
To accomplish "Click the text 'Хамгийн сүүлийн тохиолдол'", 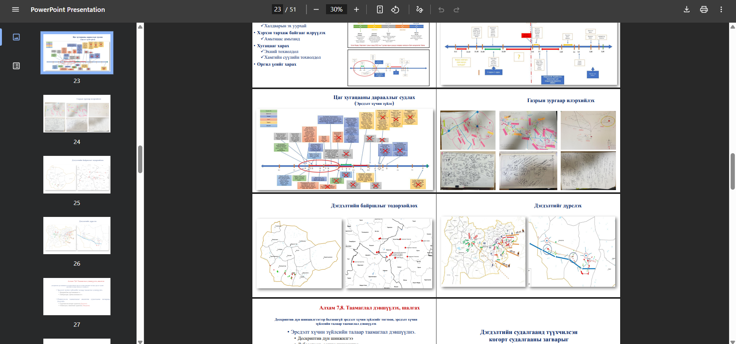I will [x=292, y=57].
